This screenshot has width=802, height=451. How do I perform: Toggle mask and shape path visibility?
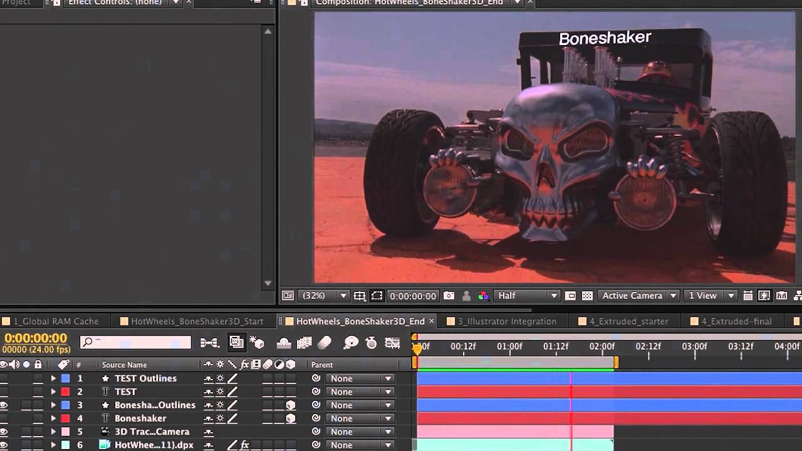[x=377, y=296]
